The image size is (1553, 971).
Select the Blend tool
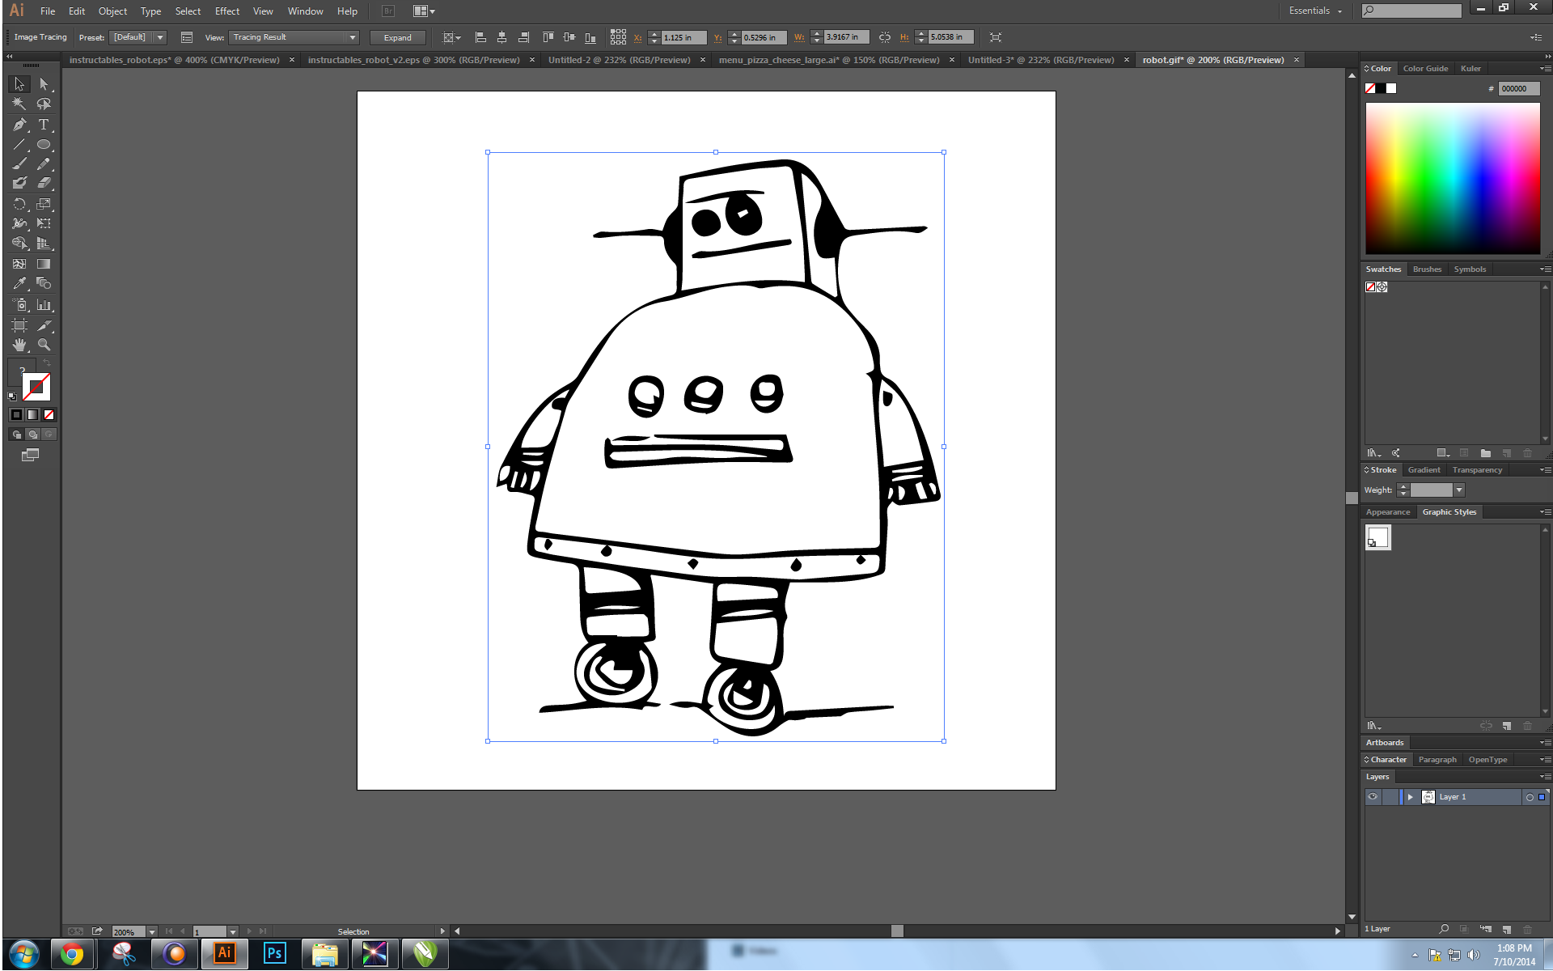coord(44,284)
